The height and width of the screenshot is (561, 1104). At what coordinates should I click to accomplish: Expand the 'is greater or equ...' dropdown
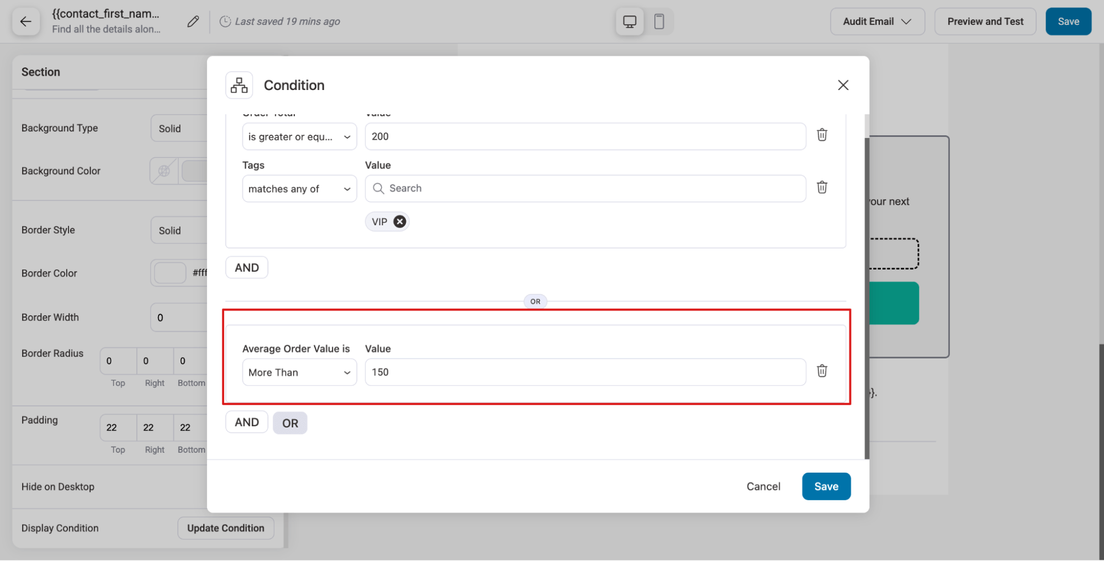[299, 137]
